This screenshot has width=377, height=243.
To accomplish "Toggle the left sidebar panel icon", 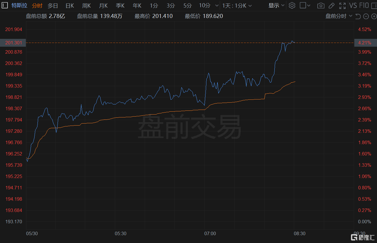I will tap(5, 5).
